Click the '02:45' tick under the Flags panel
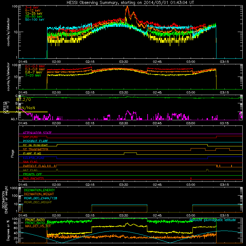Image resolution: width=246 pixels, height=246 pixels. pos(157,185)
